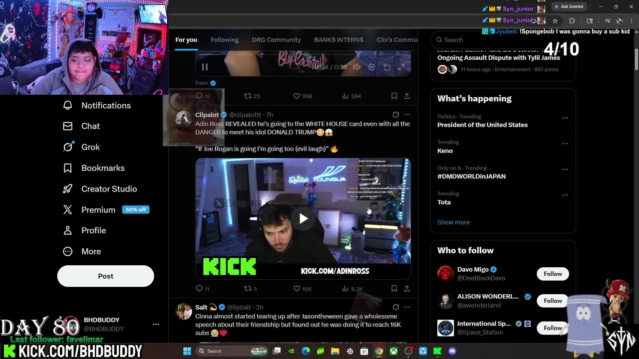The image size is (639, 359).
Task: Switch to the Following tab
Action: click(x=225, y=40)
